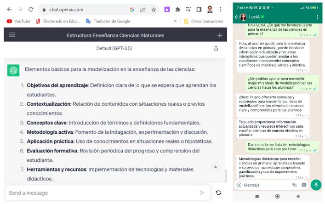The image size is (325, 204).
Task: Open the emoji picker in WhatsApp
Action: click(x=239, y=185)
